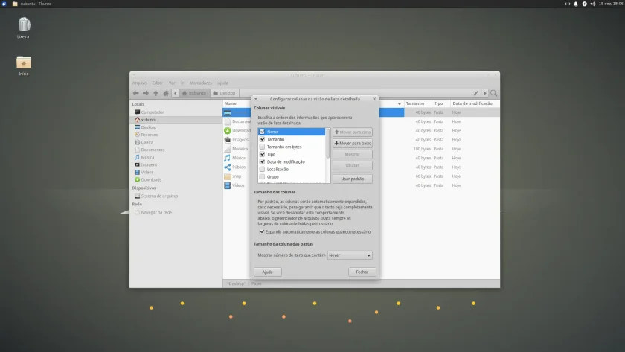Toggle the Nome column checkbox

click(x=262, y=132)
